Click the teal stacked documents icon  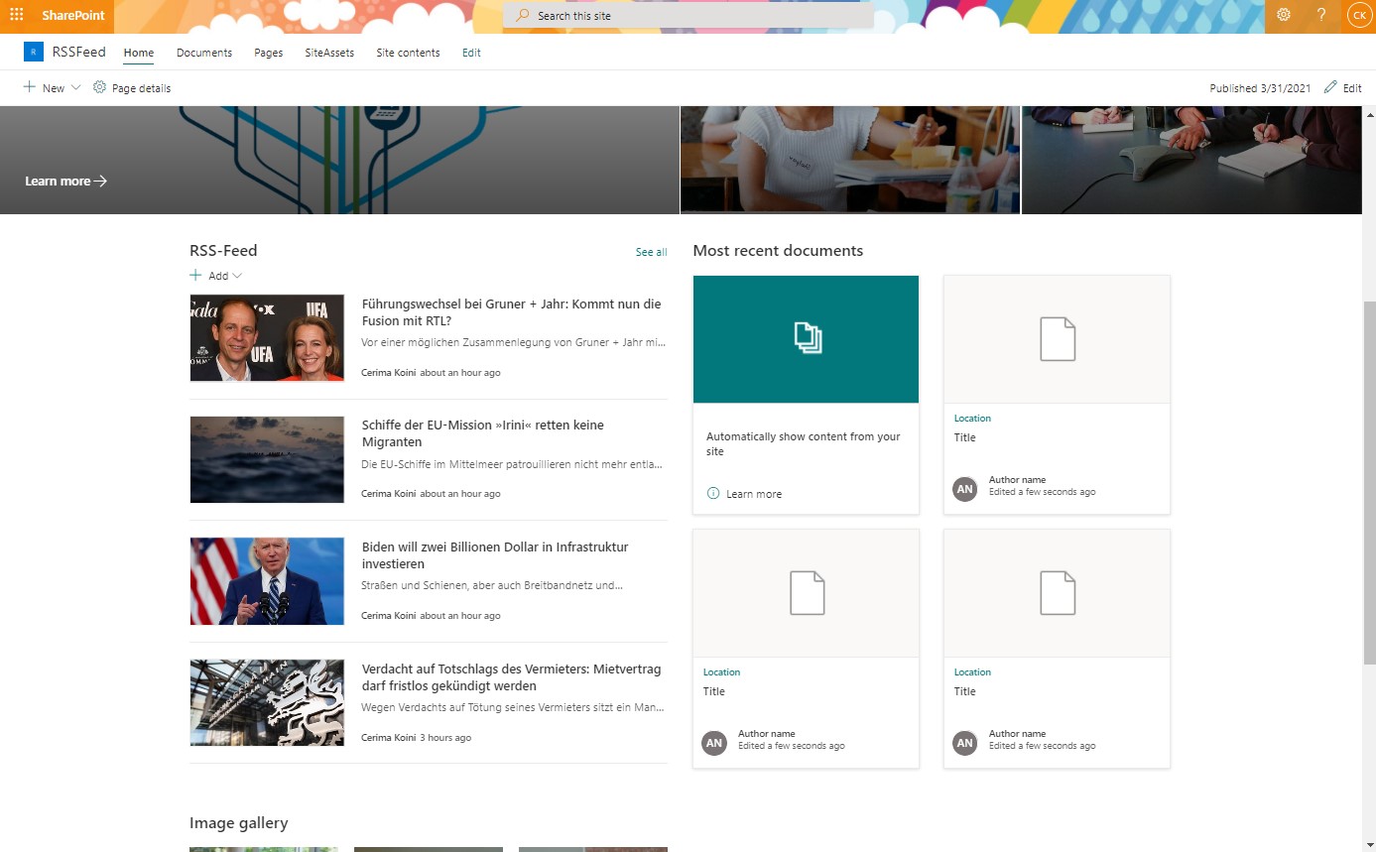coord(806,337)
